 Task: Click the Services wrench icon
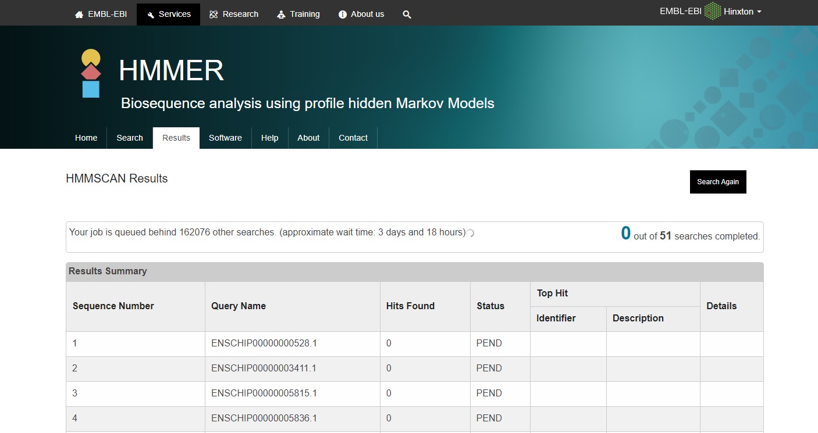pyautogui.click(x=151, y=15)
